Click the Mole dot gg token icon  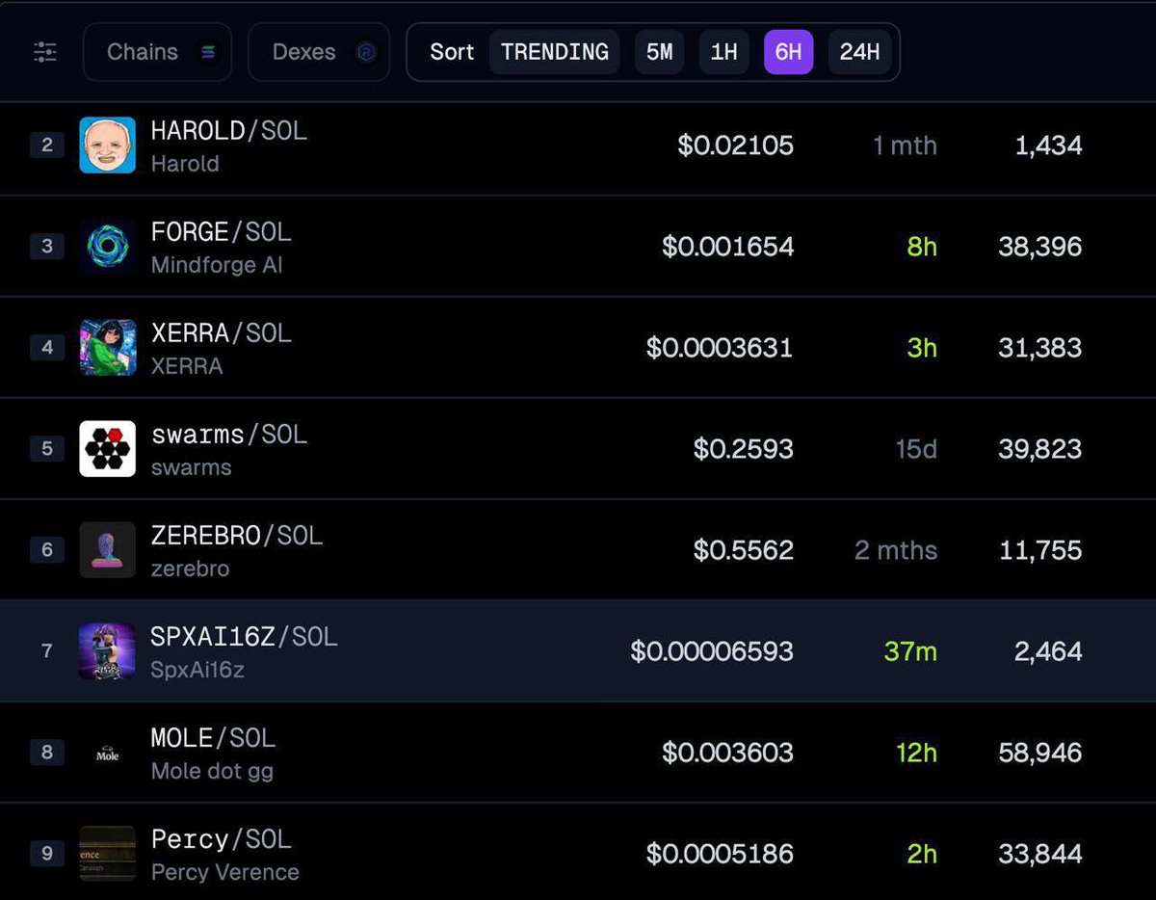point(107,753)
